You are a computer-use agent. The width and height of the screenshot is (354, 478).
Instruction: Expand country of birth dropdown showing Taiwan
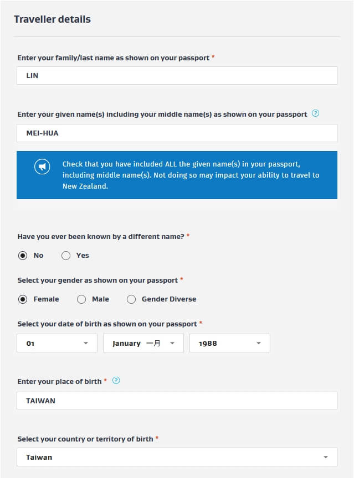pos(177,457)
